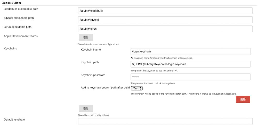Click the 'Saved development team configurations' text
The image size is (258, 128).
point(98,44)
